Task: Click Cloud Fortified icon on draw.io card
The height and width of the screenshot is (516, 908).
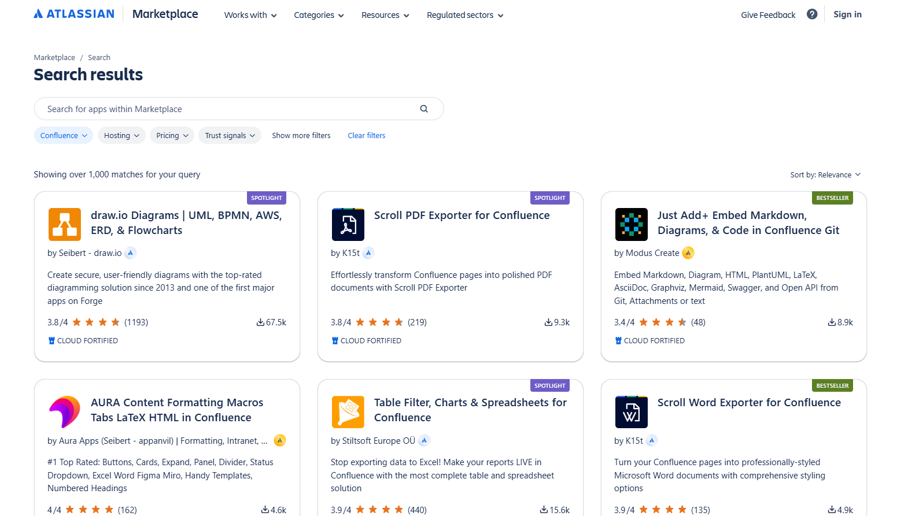Action: tap(51, 341)
